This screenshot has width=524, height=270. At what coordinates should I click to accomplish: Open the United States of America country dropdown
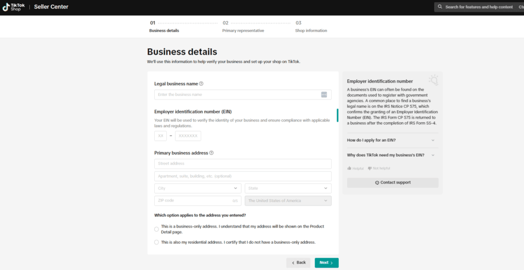288,201
